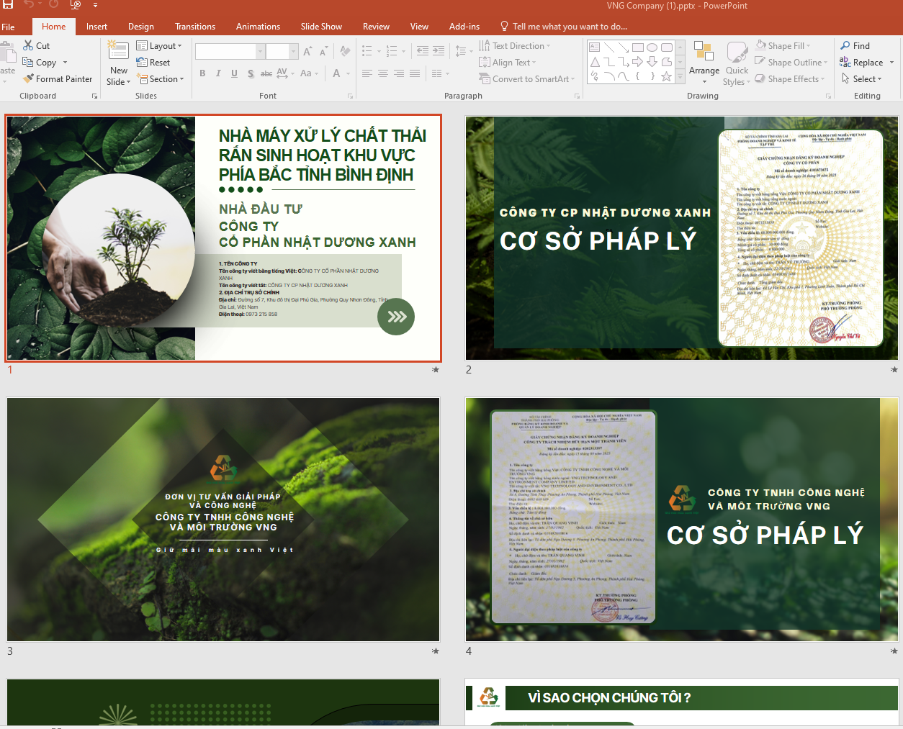This screenshot has width=903, height=729.
Task: Toggle Bold formatting
Action: tap(202, 73)
